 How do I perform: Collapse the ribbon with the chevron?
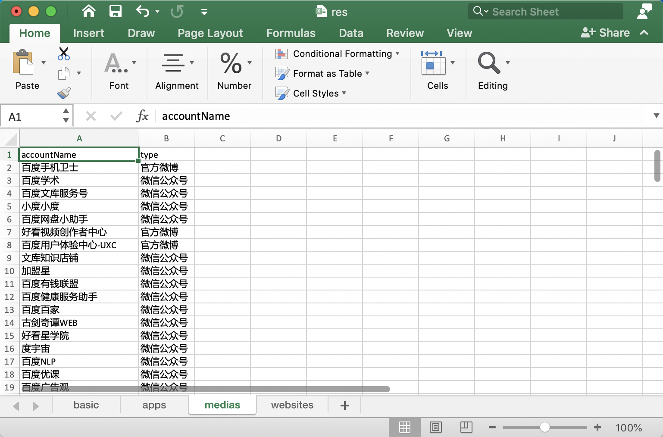coord(644,33)
